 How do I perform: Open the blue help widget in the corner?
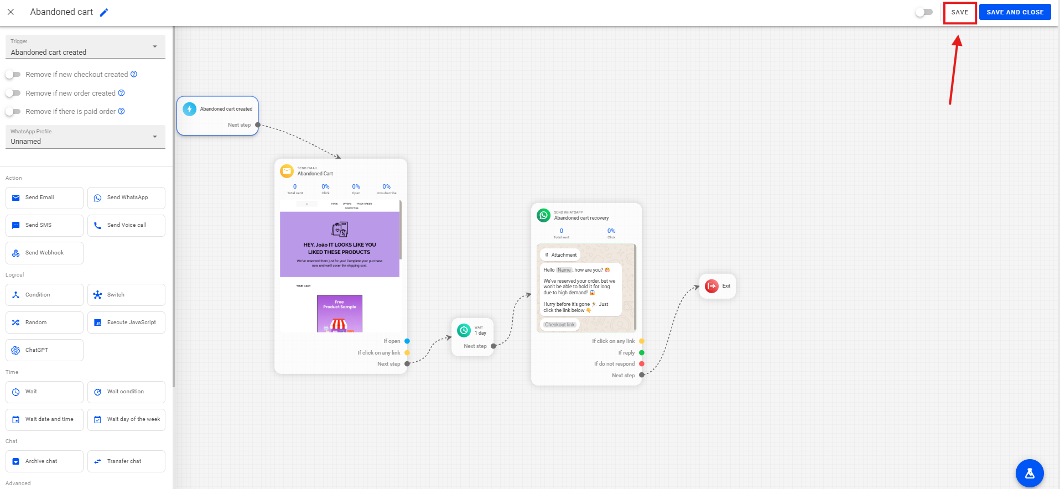1029,474
